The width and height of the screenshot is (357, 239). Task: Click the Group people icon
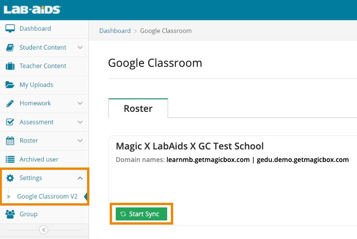click(10, 214)
